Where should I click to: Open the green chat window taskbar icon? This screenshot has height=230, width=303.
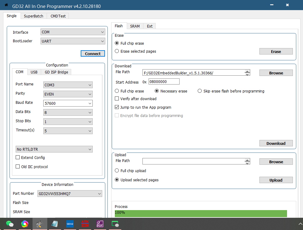coord(115,224)
